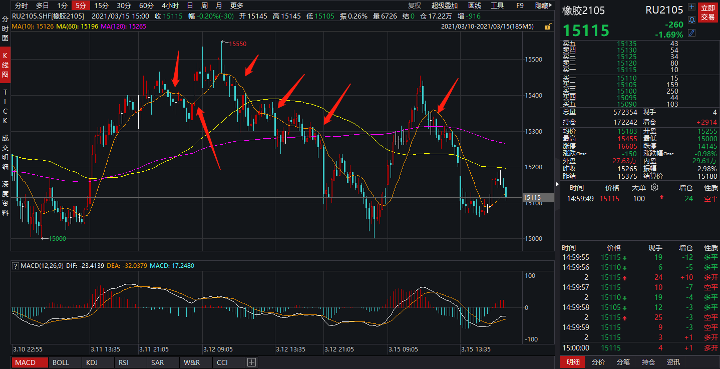
Task: Click the 15:00:00 trade row
Action: [x=640, y=348]
